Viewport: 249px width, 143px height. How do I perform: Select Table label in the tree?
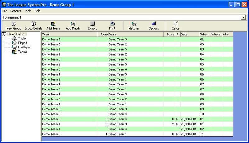(22, 39)
